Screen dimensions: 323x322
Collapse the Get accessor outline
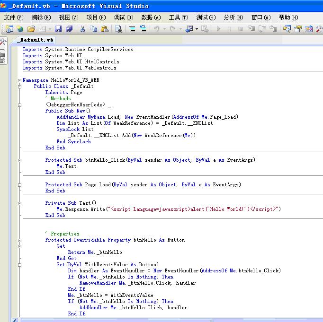[19, 246]
